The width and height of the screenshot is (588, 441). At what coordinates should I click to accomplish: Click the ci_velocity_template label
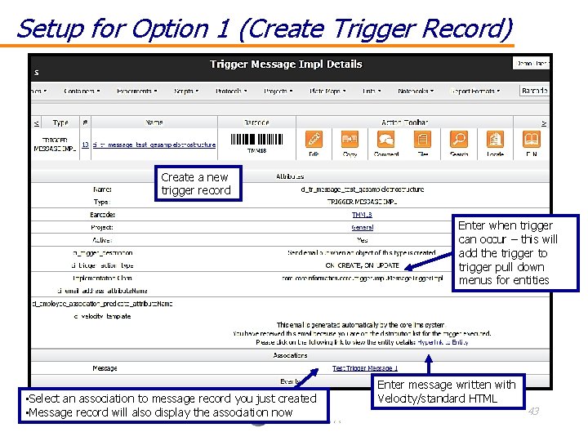[x=102, y=316]
